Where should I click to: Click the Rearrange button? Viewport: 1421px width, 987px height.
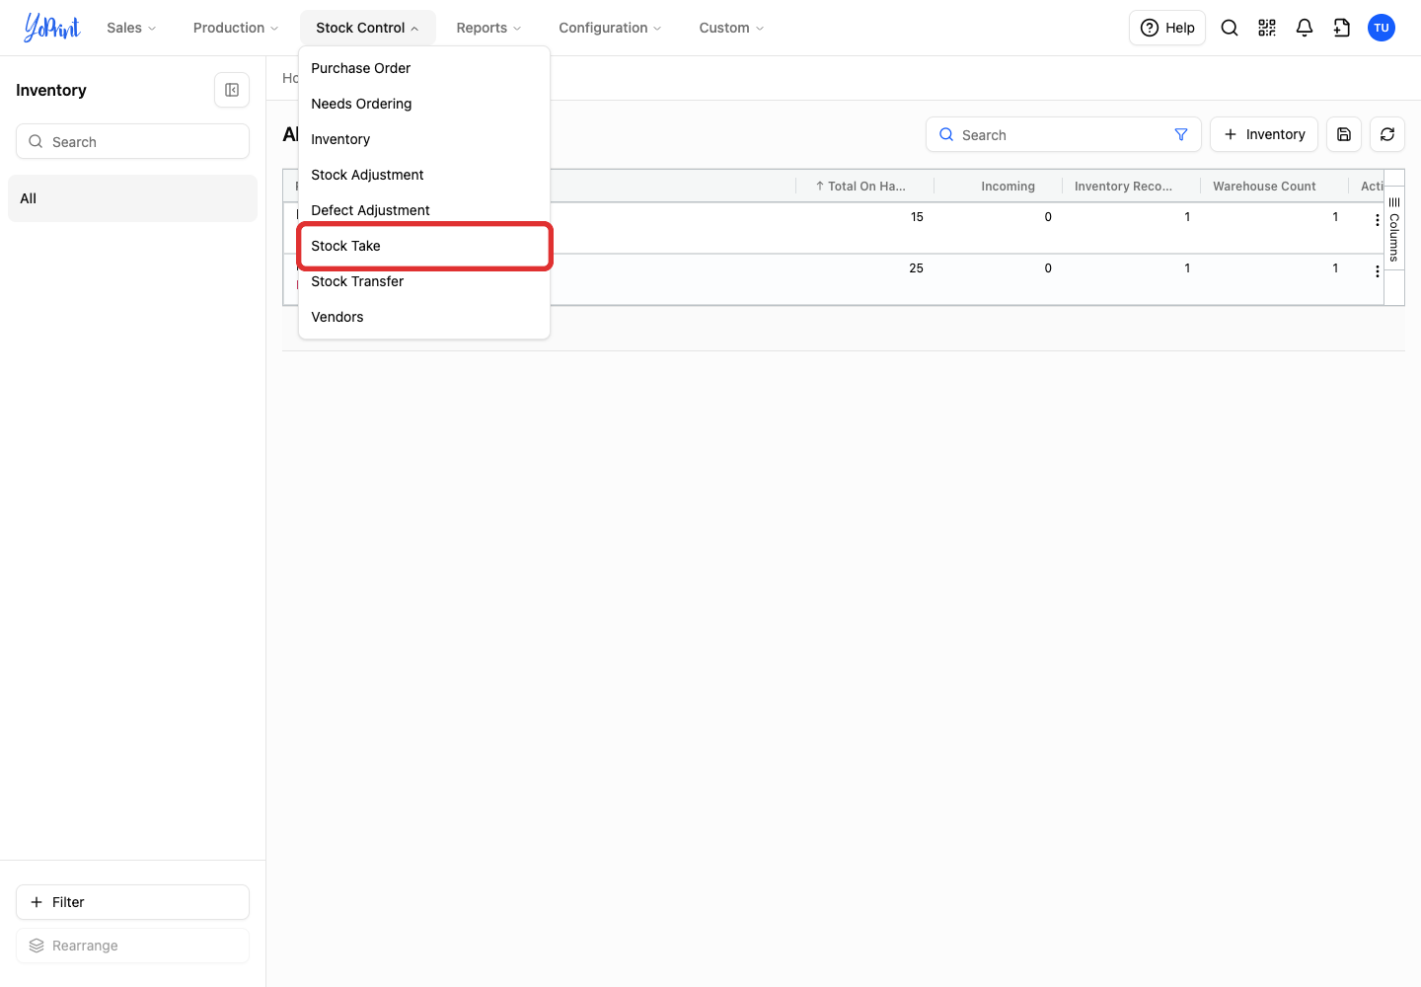coord(132,946)
